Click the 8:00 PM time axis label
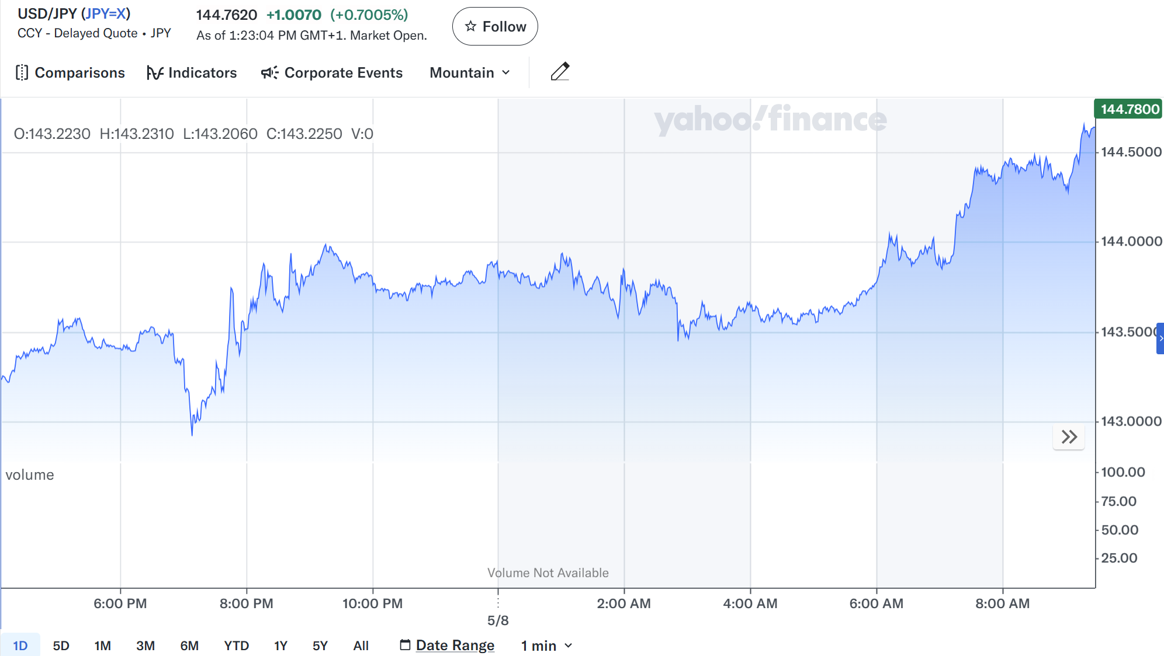The height and width of the screenshot is (656, 1164). (247, 603)
